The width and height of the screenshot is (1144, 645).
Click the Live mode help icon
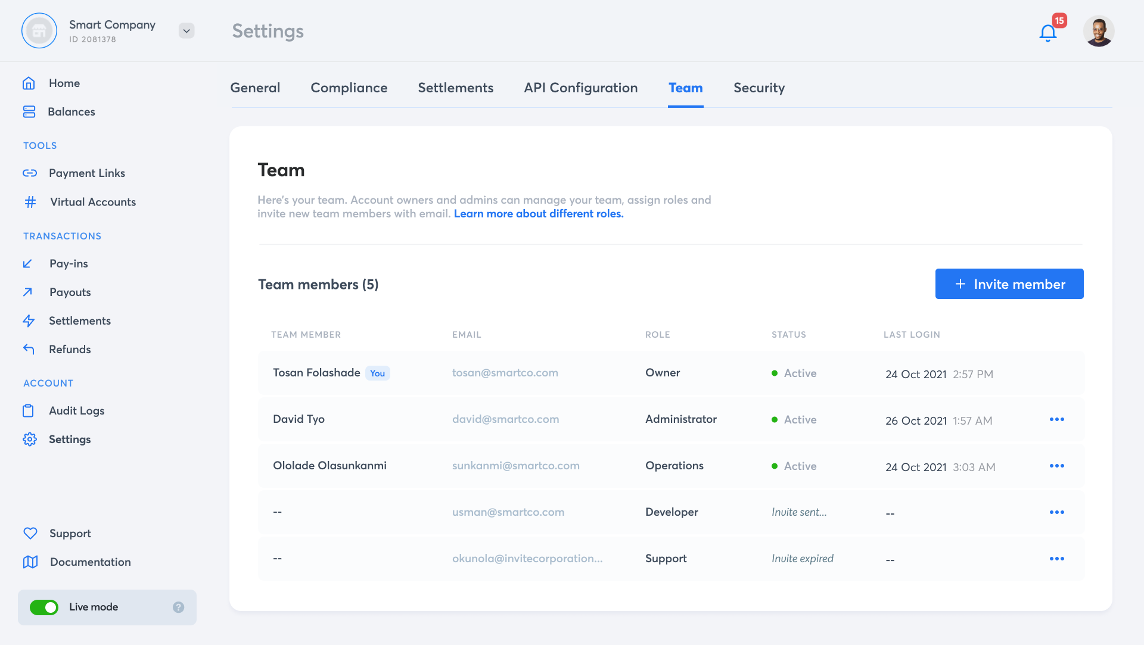178,607
